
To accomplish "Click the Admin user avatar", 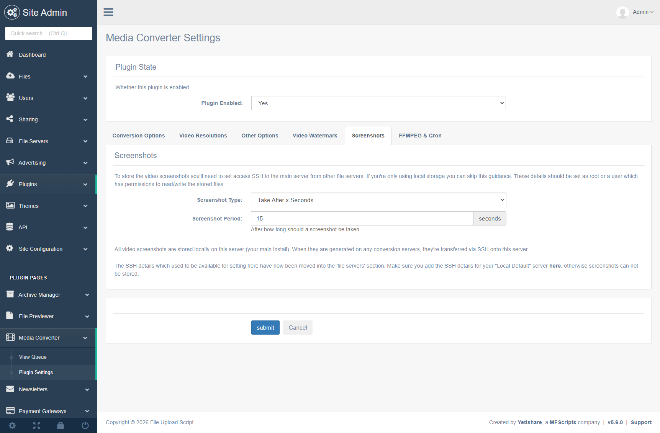I will [x=622, y=12].
